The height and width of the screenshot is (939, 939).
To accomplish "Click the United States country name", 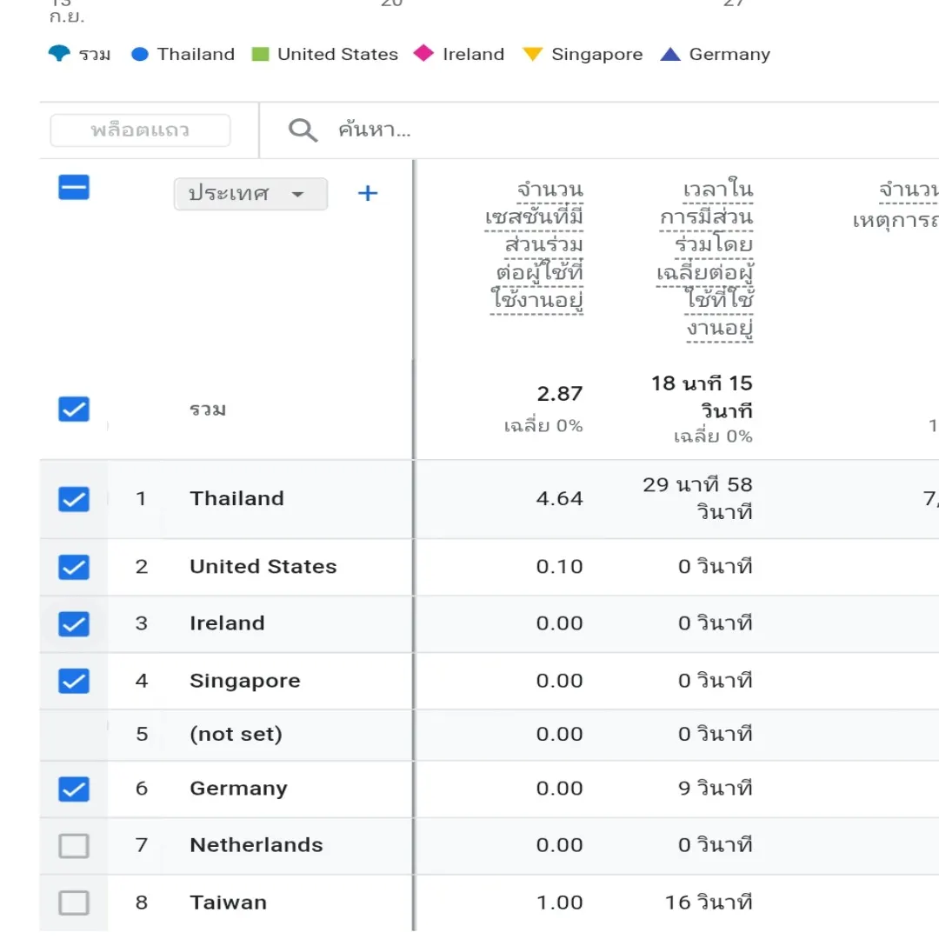I will [x=263, y=567].
